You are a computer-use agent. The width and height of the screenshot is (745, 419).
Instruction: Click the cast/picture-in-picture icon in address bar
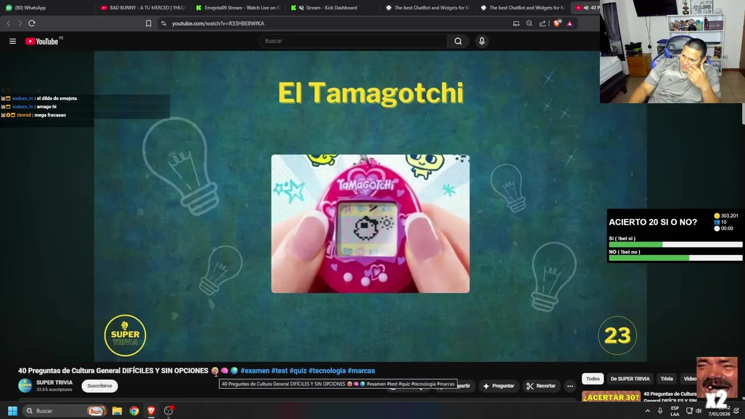coord(516,23)
